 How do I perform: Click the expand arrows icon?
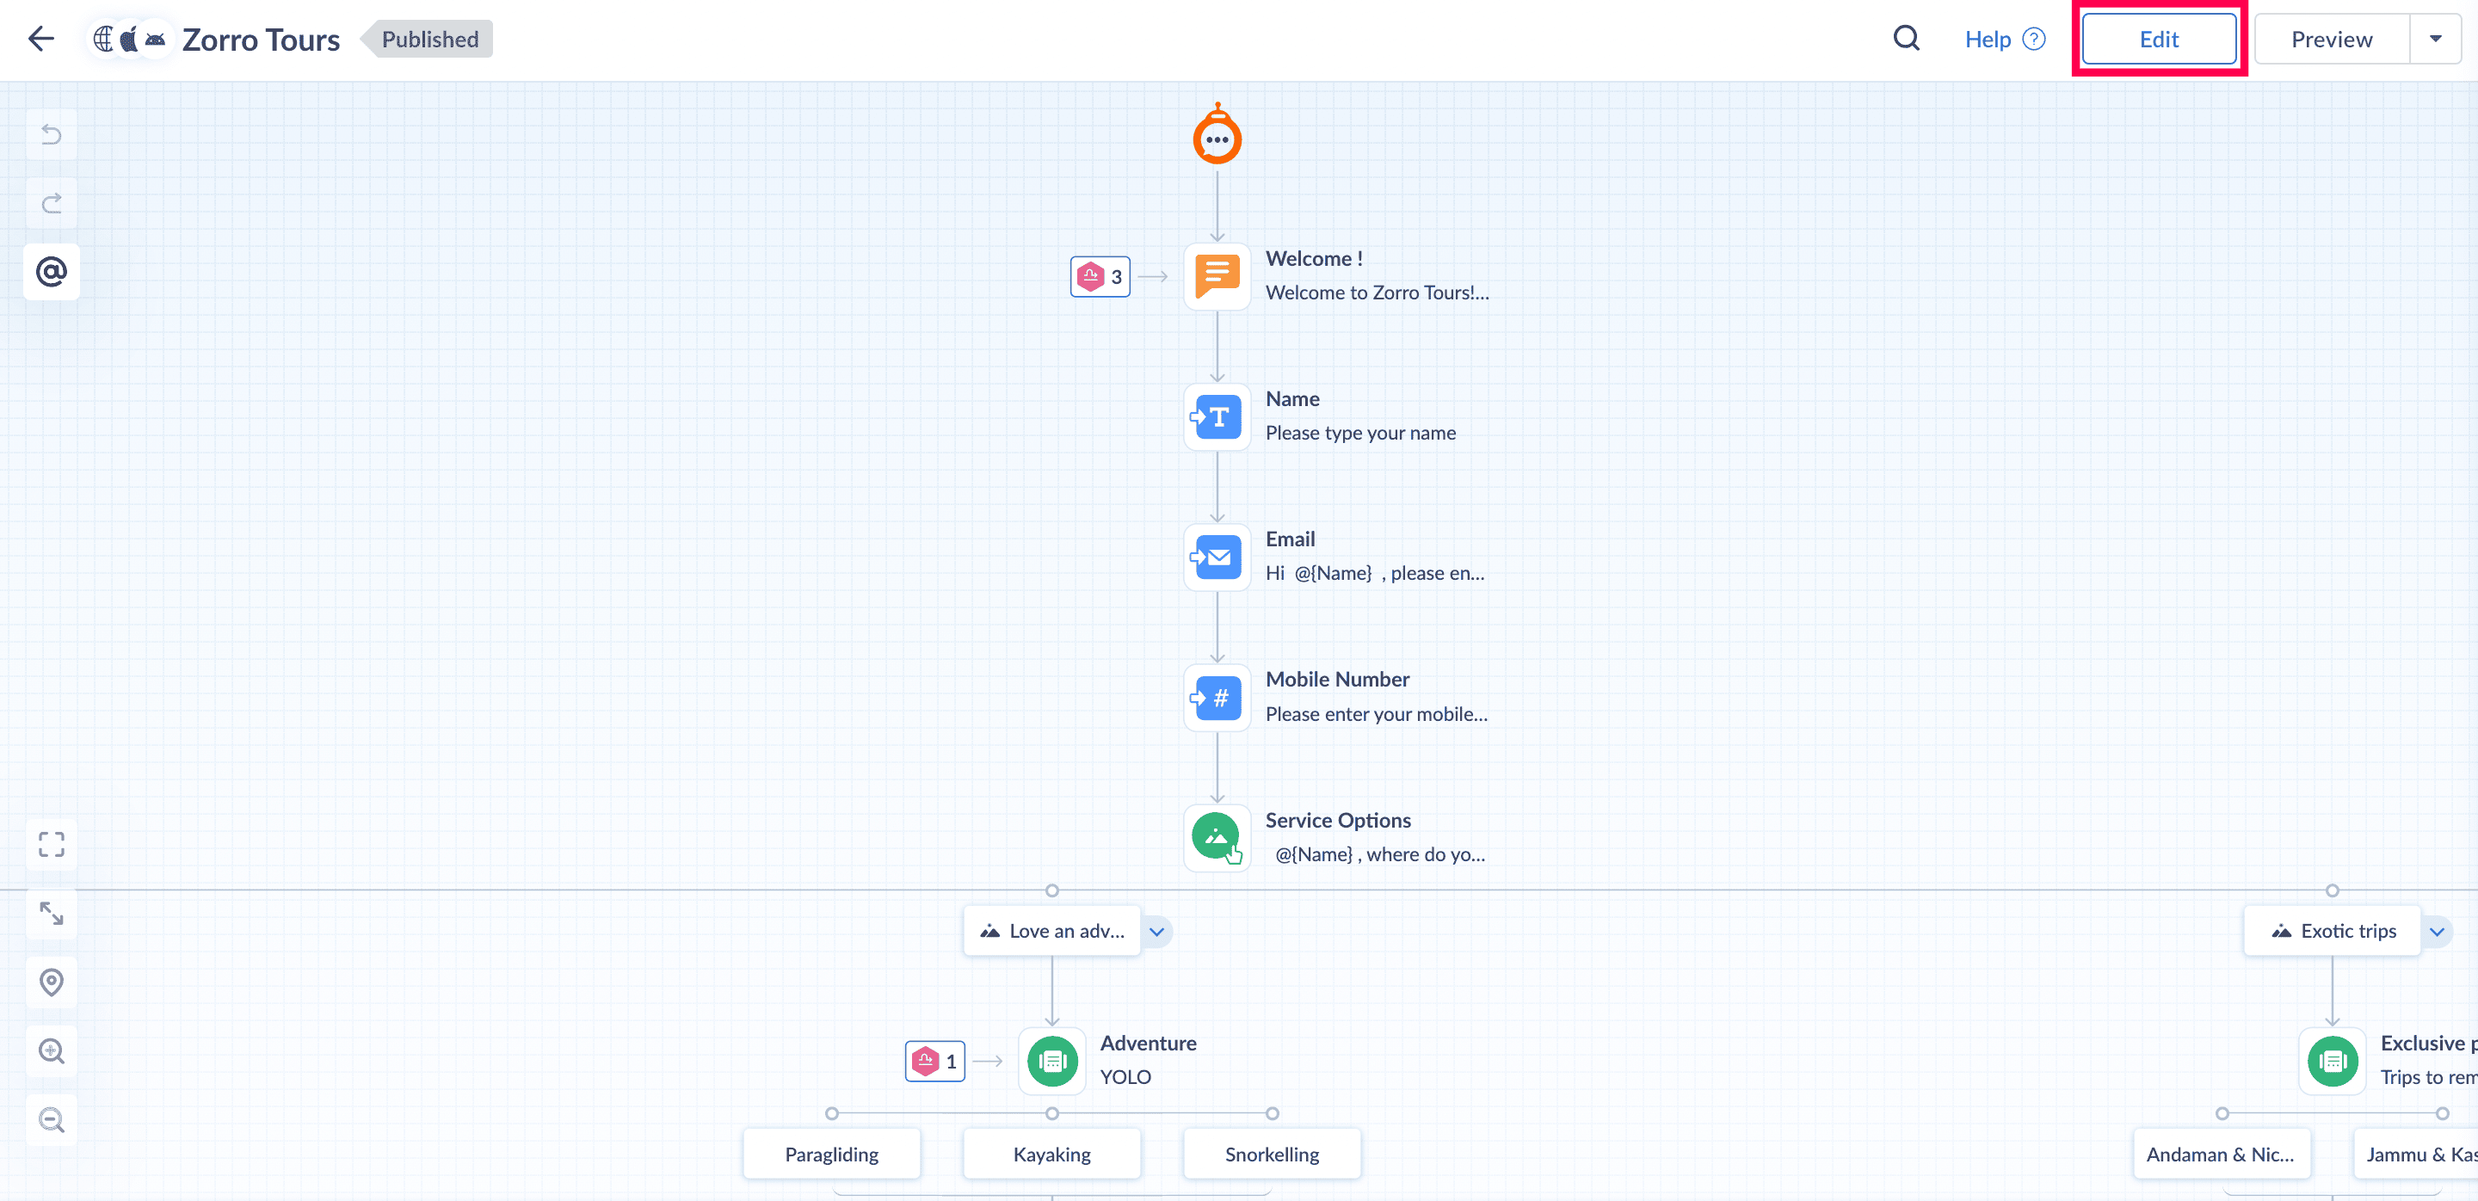52,913
